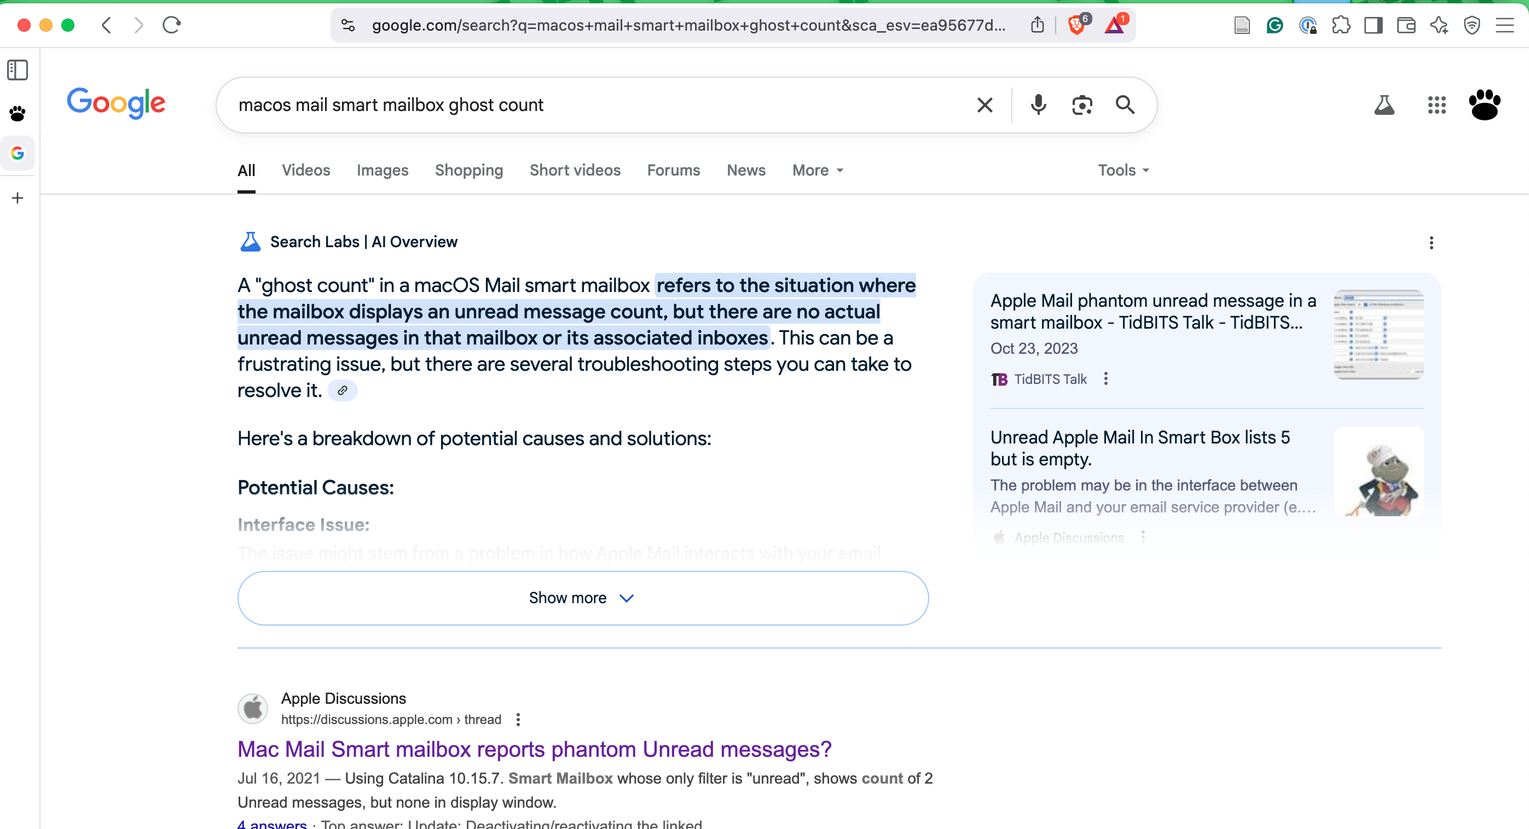Switch to the Forums tab
The image size is (1529, 829).
click(673, 170)
